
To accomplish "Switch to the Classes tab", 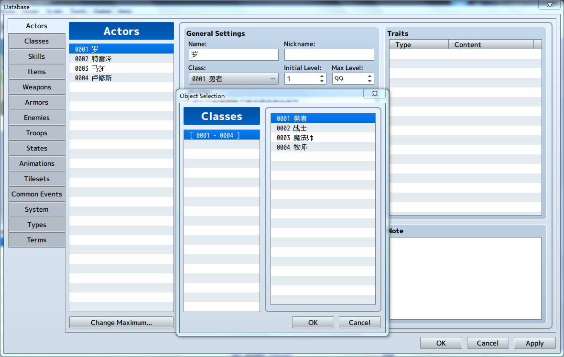I will (37, 42).
